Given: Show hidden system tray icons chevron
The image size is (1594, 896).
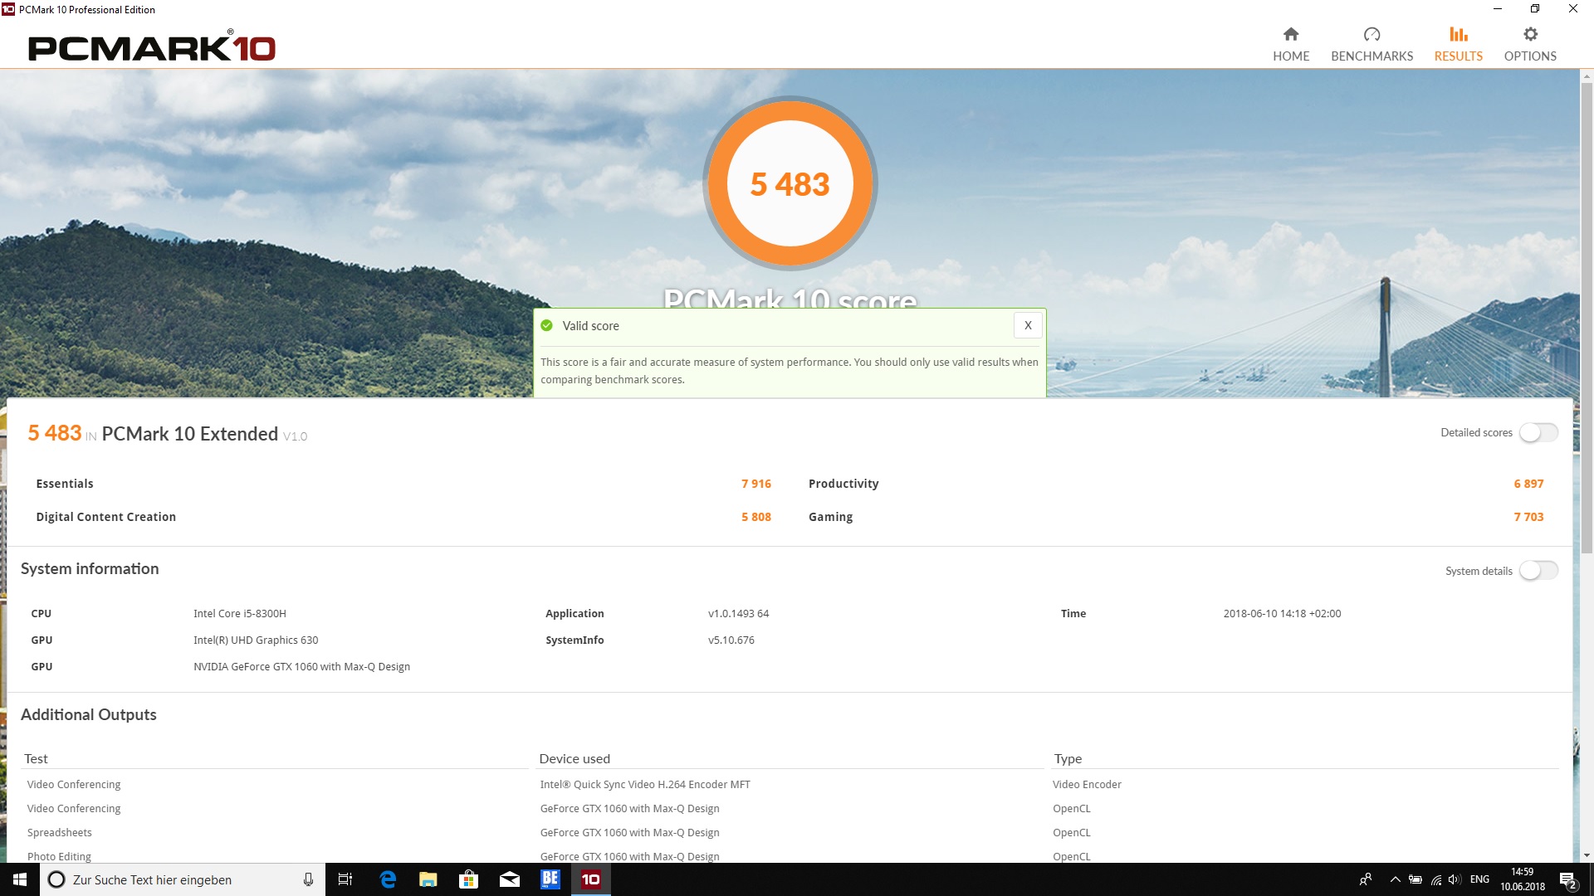Looking at the screenshot, I should click(x=1395, y=879).
